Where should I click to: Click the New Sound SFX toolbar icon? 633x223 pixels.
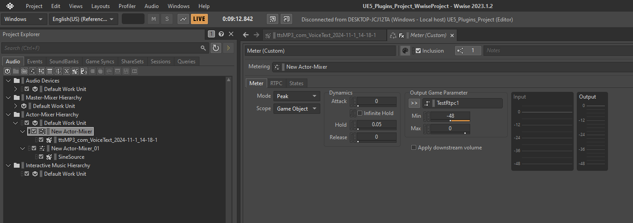click(75, 71)
